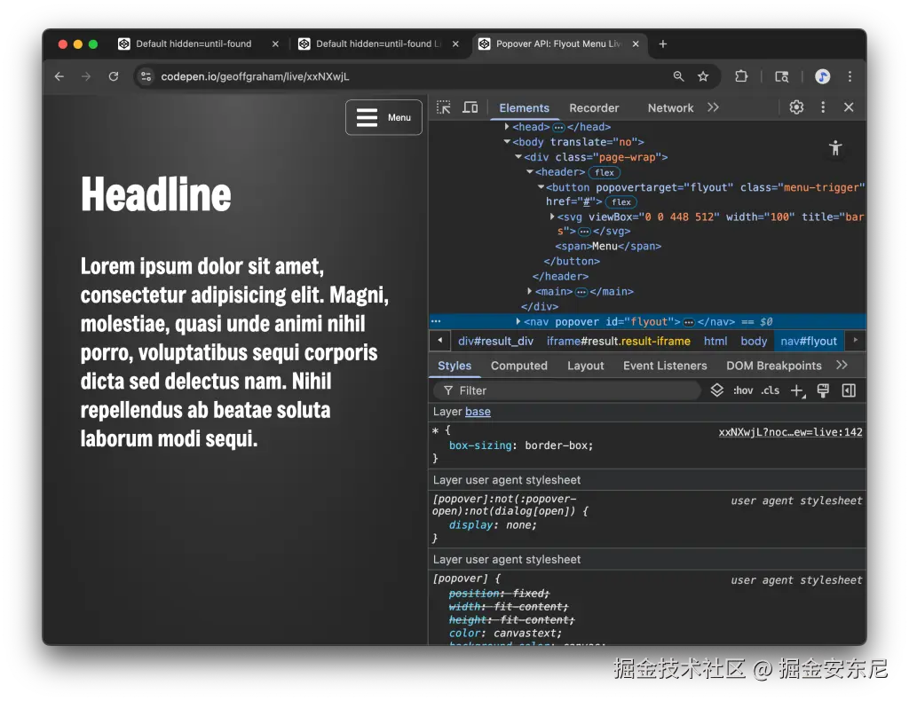View site information icon in address bar
This screenshot has height=701, width=909.
point(146,76)
